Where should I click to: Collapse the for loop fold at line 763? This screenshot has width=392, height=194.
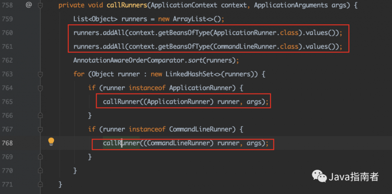click(40, 74)
